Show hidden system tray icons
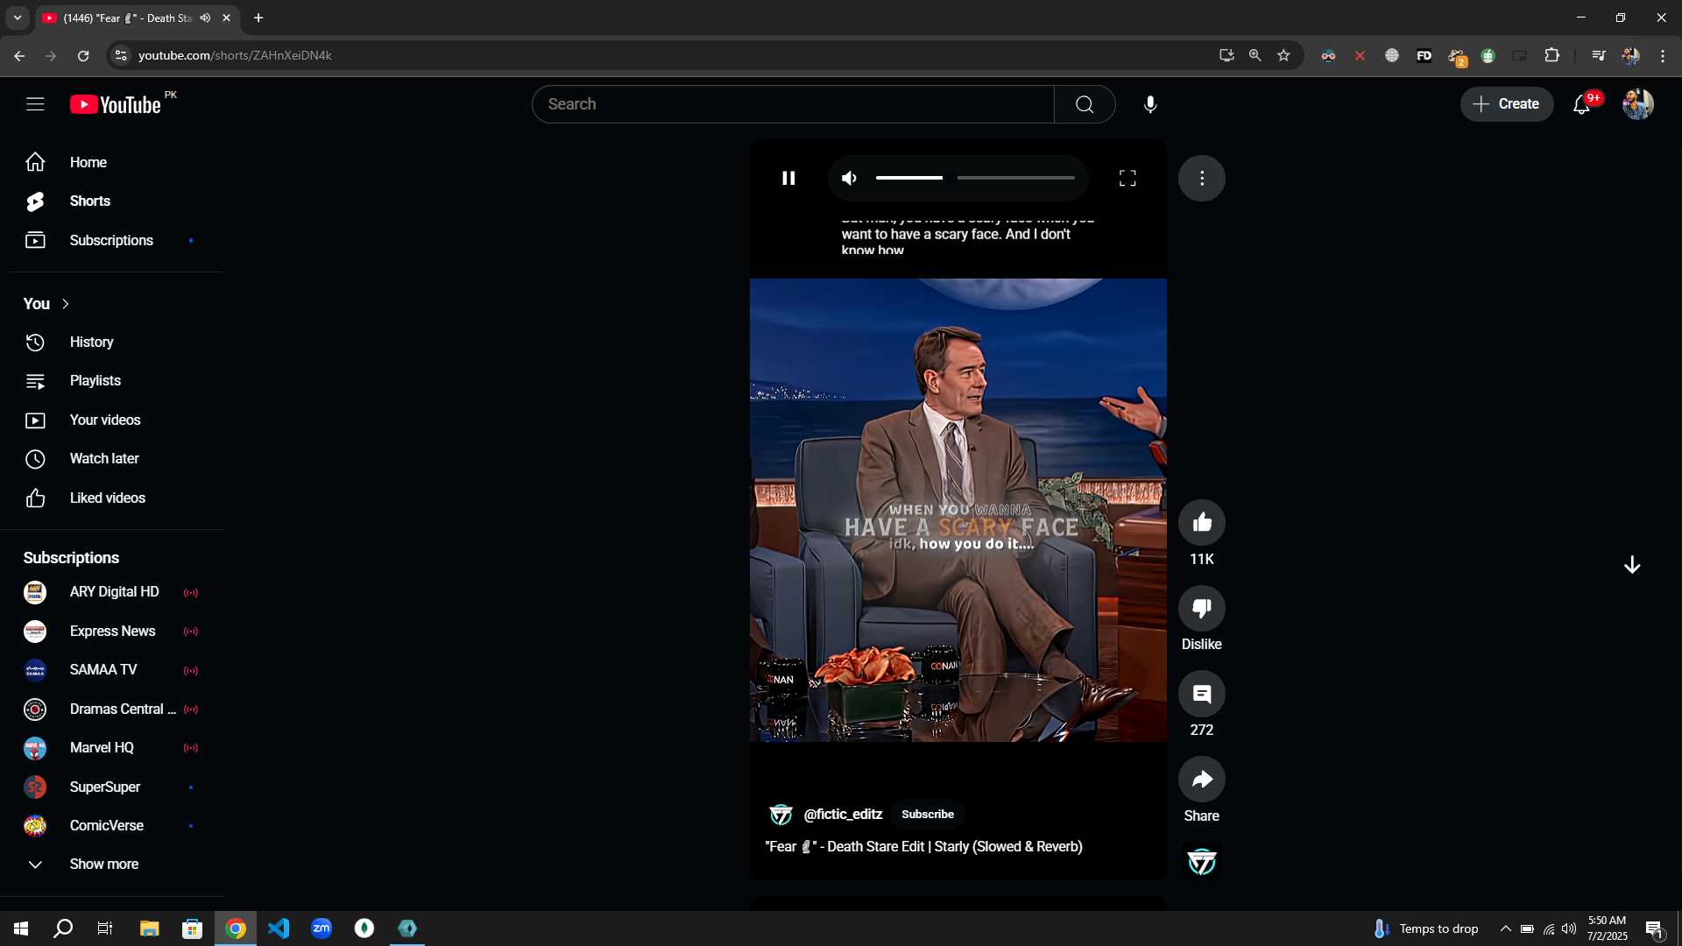The image size is (1682, 946). click(x=1505, y=928)
